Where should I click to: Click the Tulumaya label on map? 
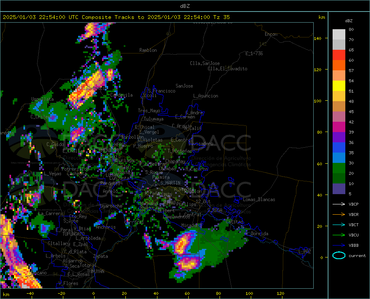pyautogui.click(x=153, y=119)
